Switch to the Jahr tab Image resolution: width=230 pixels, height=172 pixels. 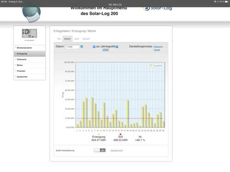pos(76,39)
